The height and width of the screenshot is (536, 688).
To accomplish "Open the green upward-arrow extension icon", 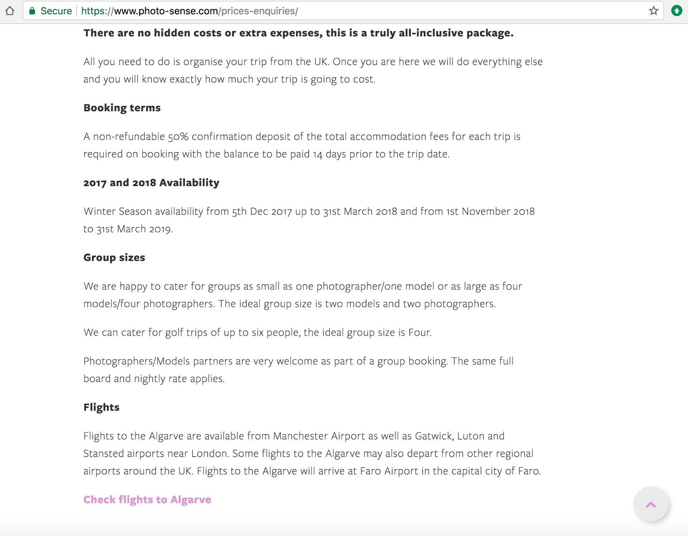I will 677,11.
